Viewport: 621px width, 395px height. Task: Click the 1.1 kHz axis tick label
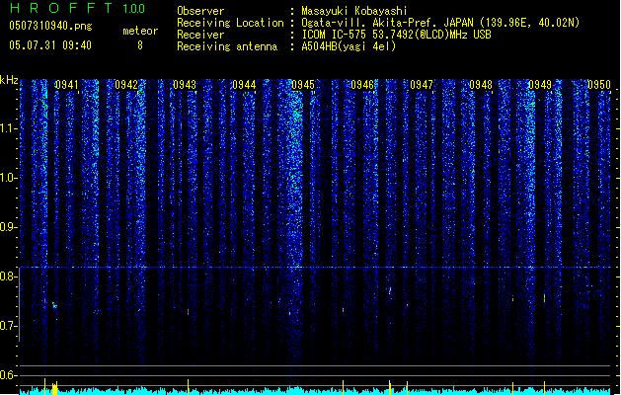[8, 128]
